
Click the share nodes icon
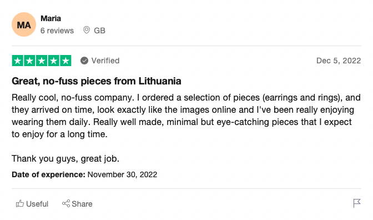pyautogui.click(x=66, y=203)
